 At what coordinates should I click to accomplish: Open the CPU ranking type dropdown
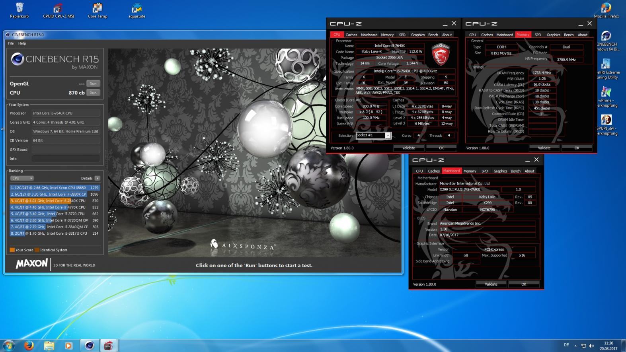[x=21, y=178]
